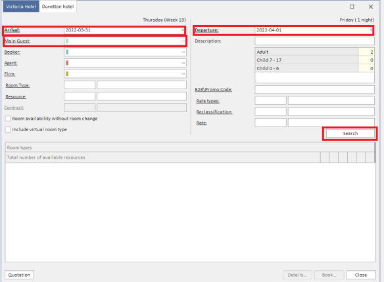The image size is (384, 282).
Task: Click the Quotation button
Action: pos(19,275)
